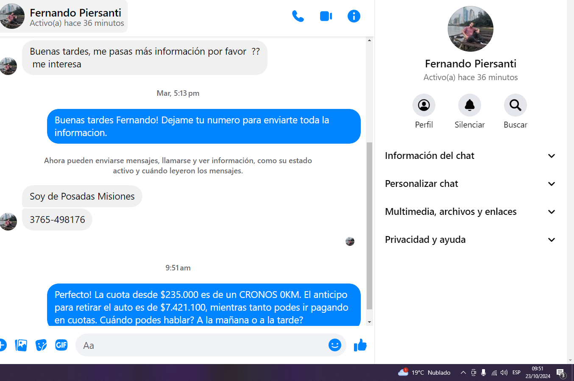Open the Windows notification center
The image size is (574, 381).
point(560,373)
